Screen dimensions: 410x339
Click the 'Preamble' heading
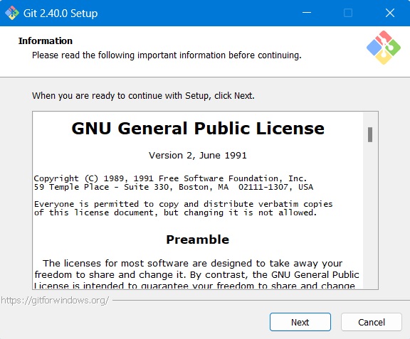198,240
